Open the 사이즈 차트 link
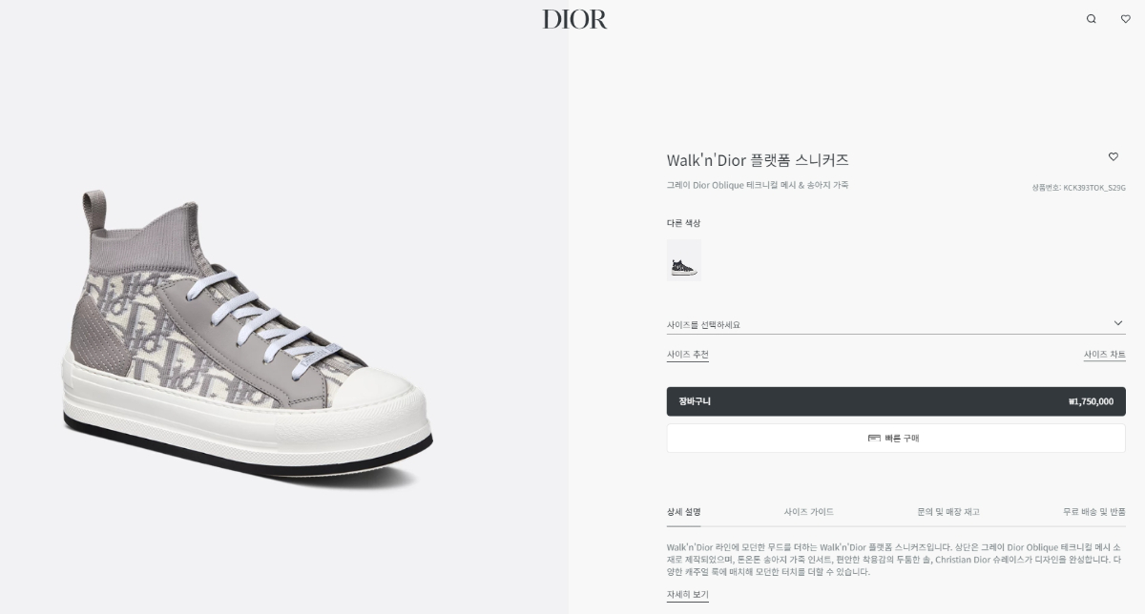 tap(1104, 355)
